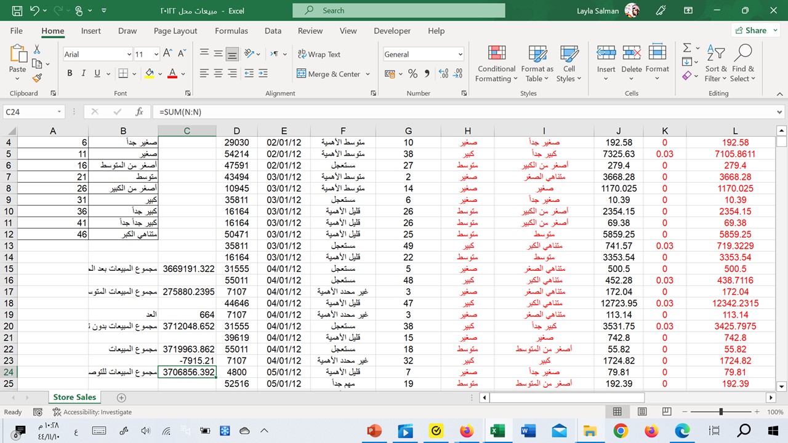Open the File tab
Image resolution: width=788 pixels, height=443 pixels.
pyautogui.click(x=17, y=31)
